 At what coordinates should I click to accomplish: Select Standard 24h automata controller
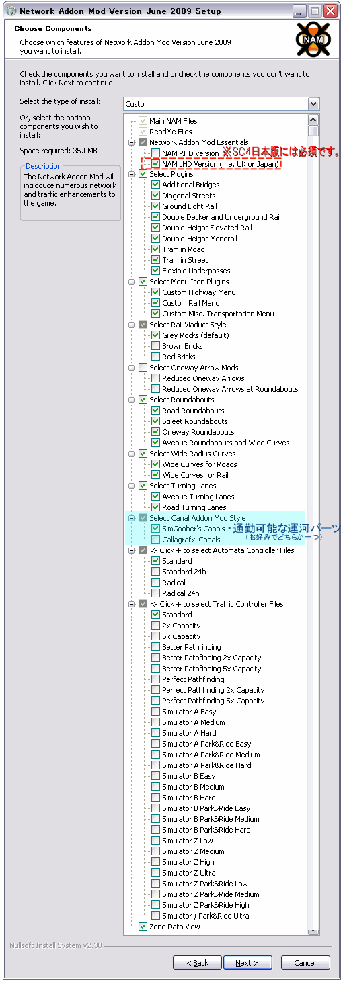tap(156, 572)
